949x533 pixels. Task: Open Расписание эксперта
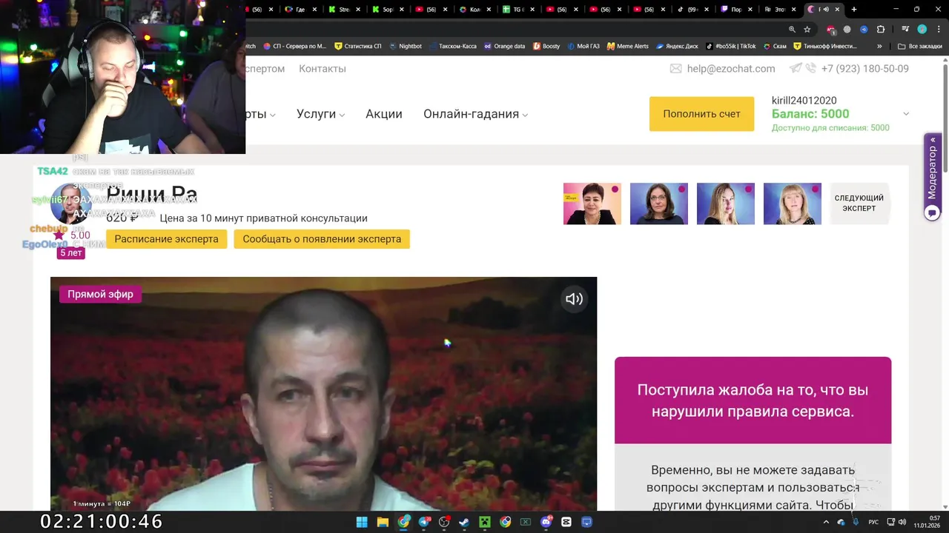166,239
